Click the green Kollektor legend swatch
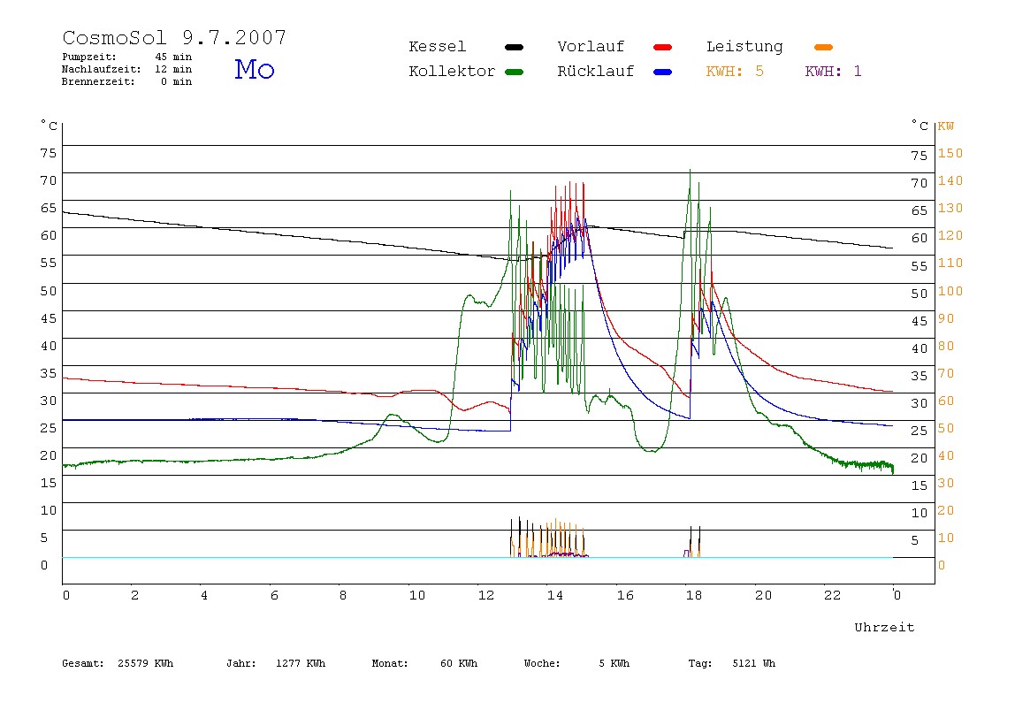Viewport: 1015px width, 718px height. click(x=514, y=72)
